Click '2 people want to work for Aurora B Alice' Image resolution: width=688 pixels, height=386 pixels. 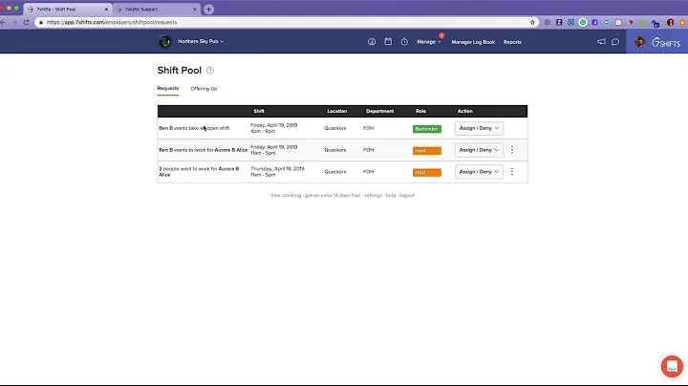(199, 172)
